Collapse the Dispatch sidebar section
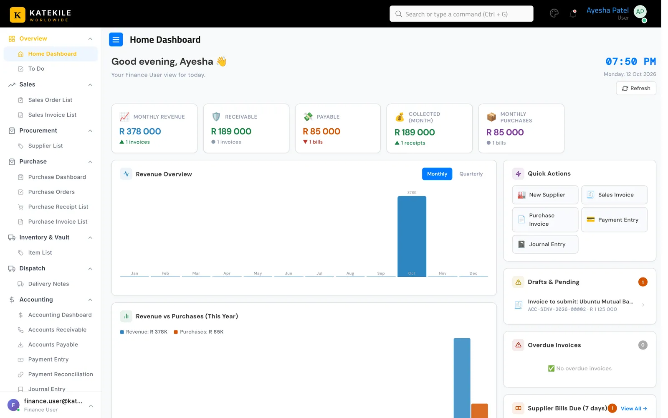 [x=90, y=268]
